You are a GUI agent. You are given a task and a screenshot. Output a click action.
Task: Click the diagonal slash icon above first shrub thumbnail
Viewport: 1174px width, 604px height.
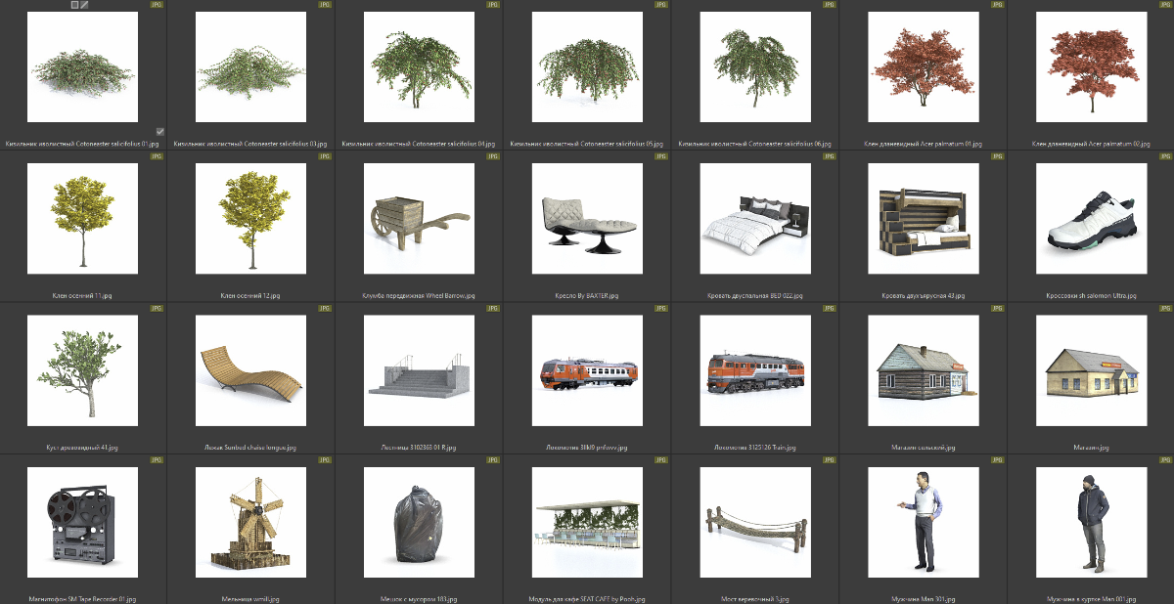click(x=85, y=5)
